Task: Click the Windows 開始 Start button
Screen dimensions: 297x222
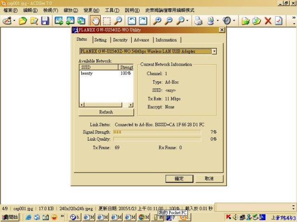Action: click(x=10, y=217)
